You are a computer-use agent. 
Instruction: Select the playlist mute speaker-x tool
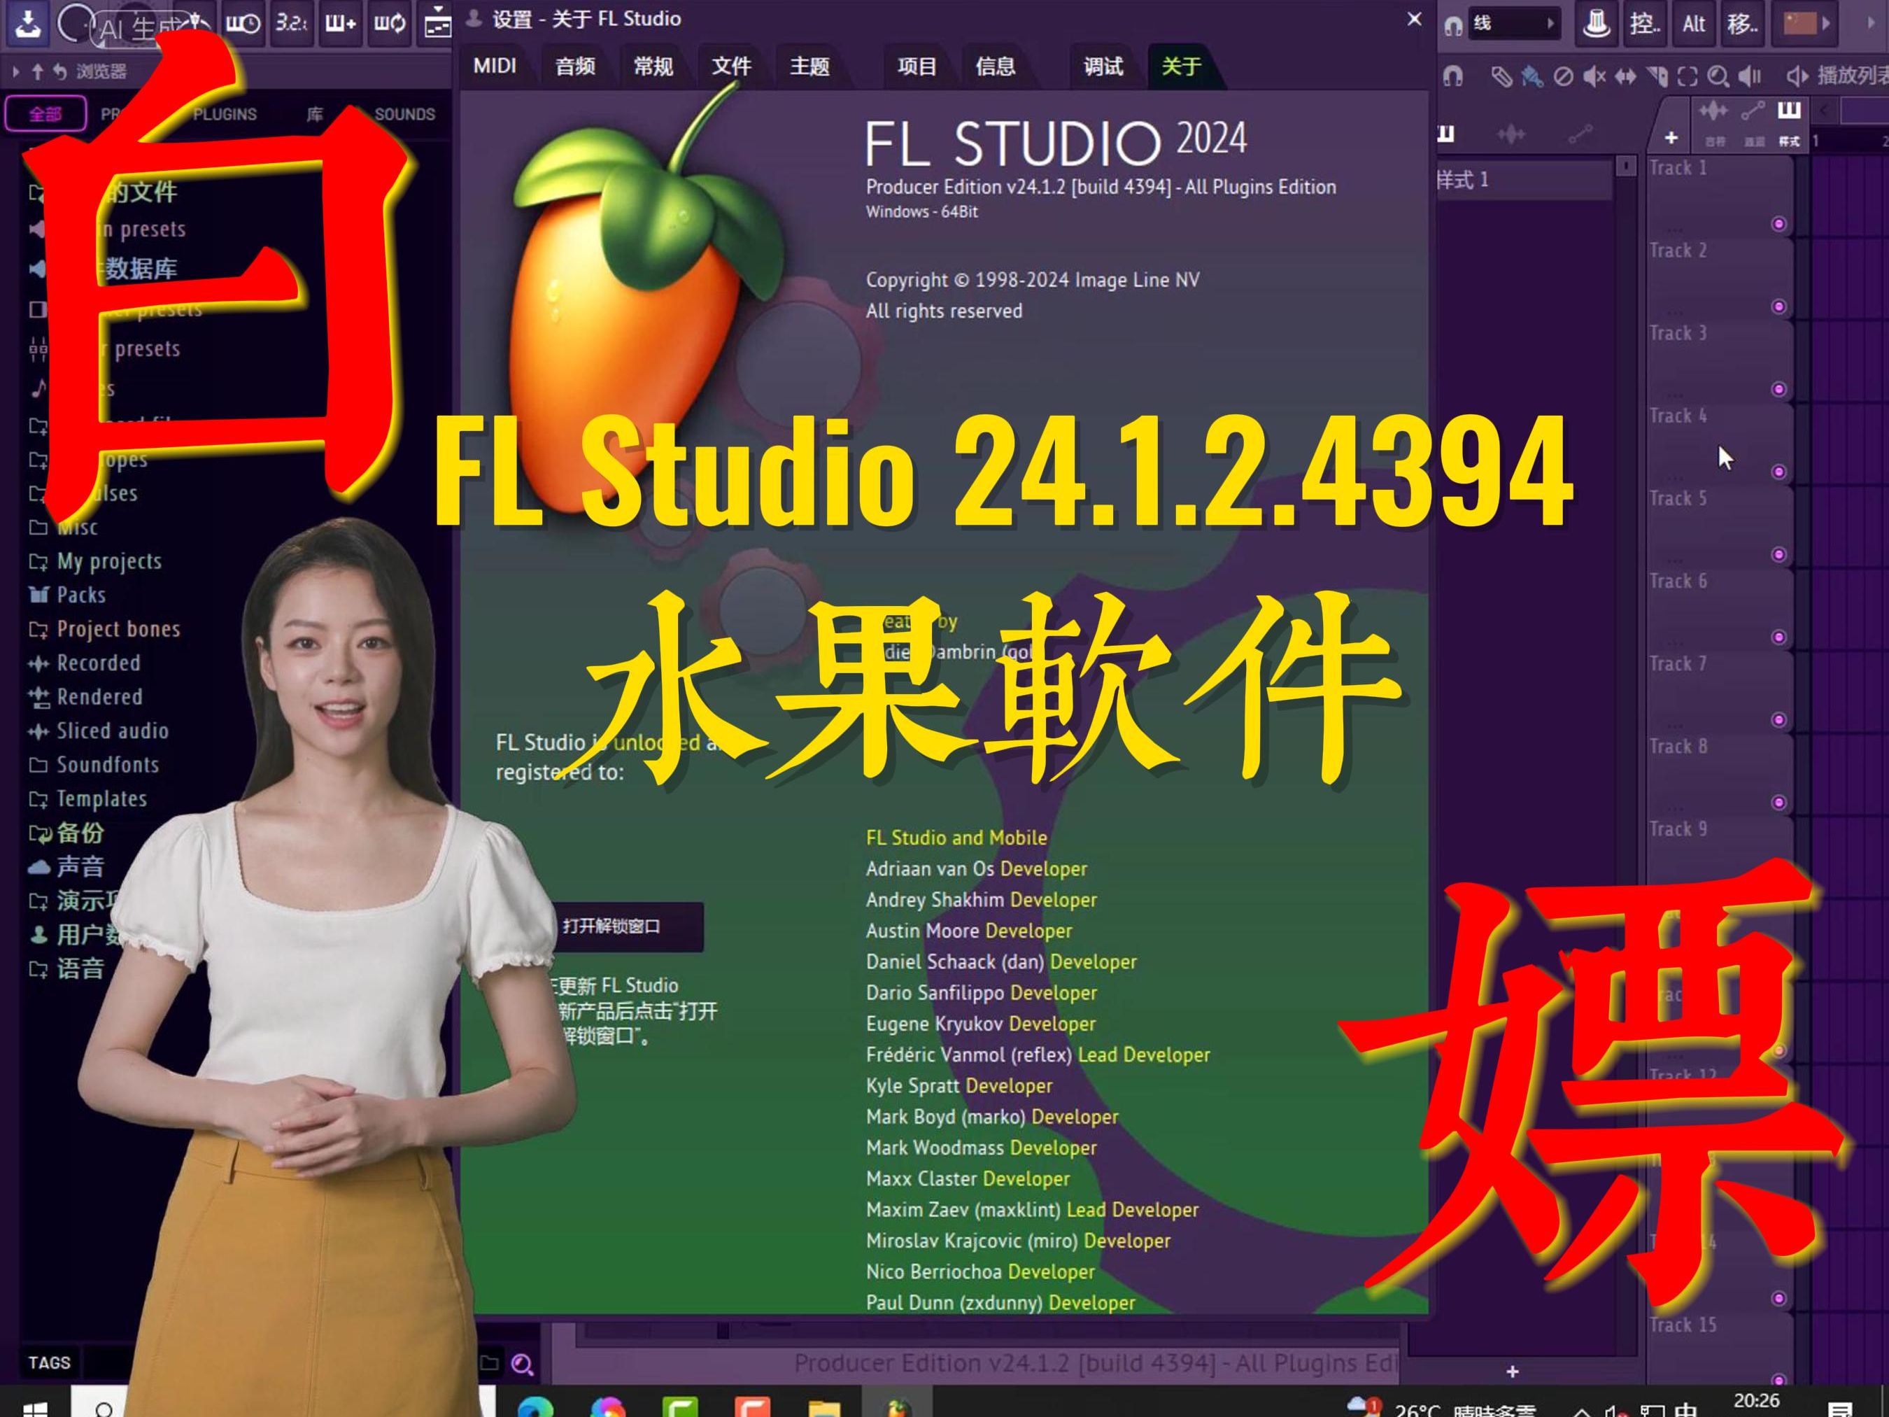[1594, 77]
